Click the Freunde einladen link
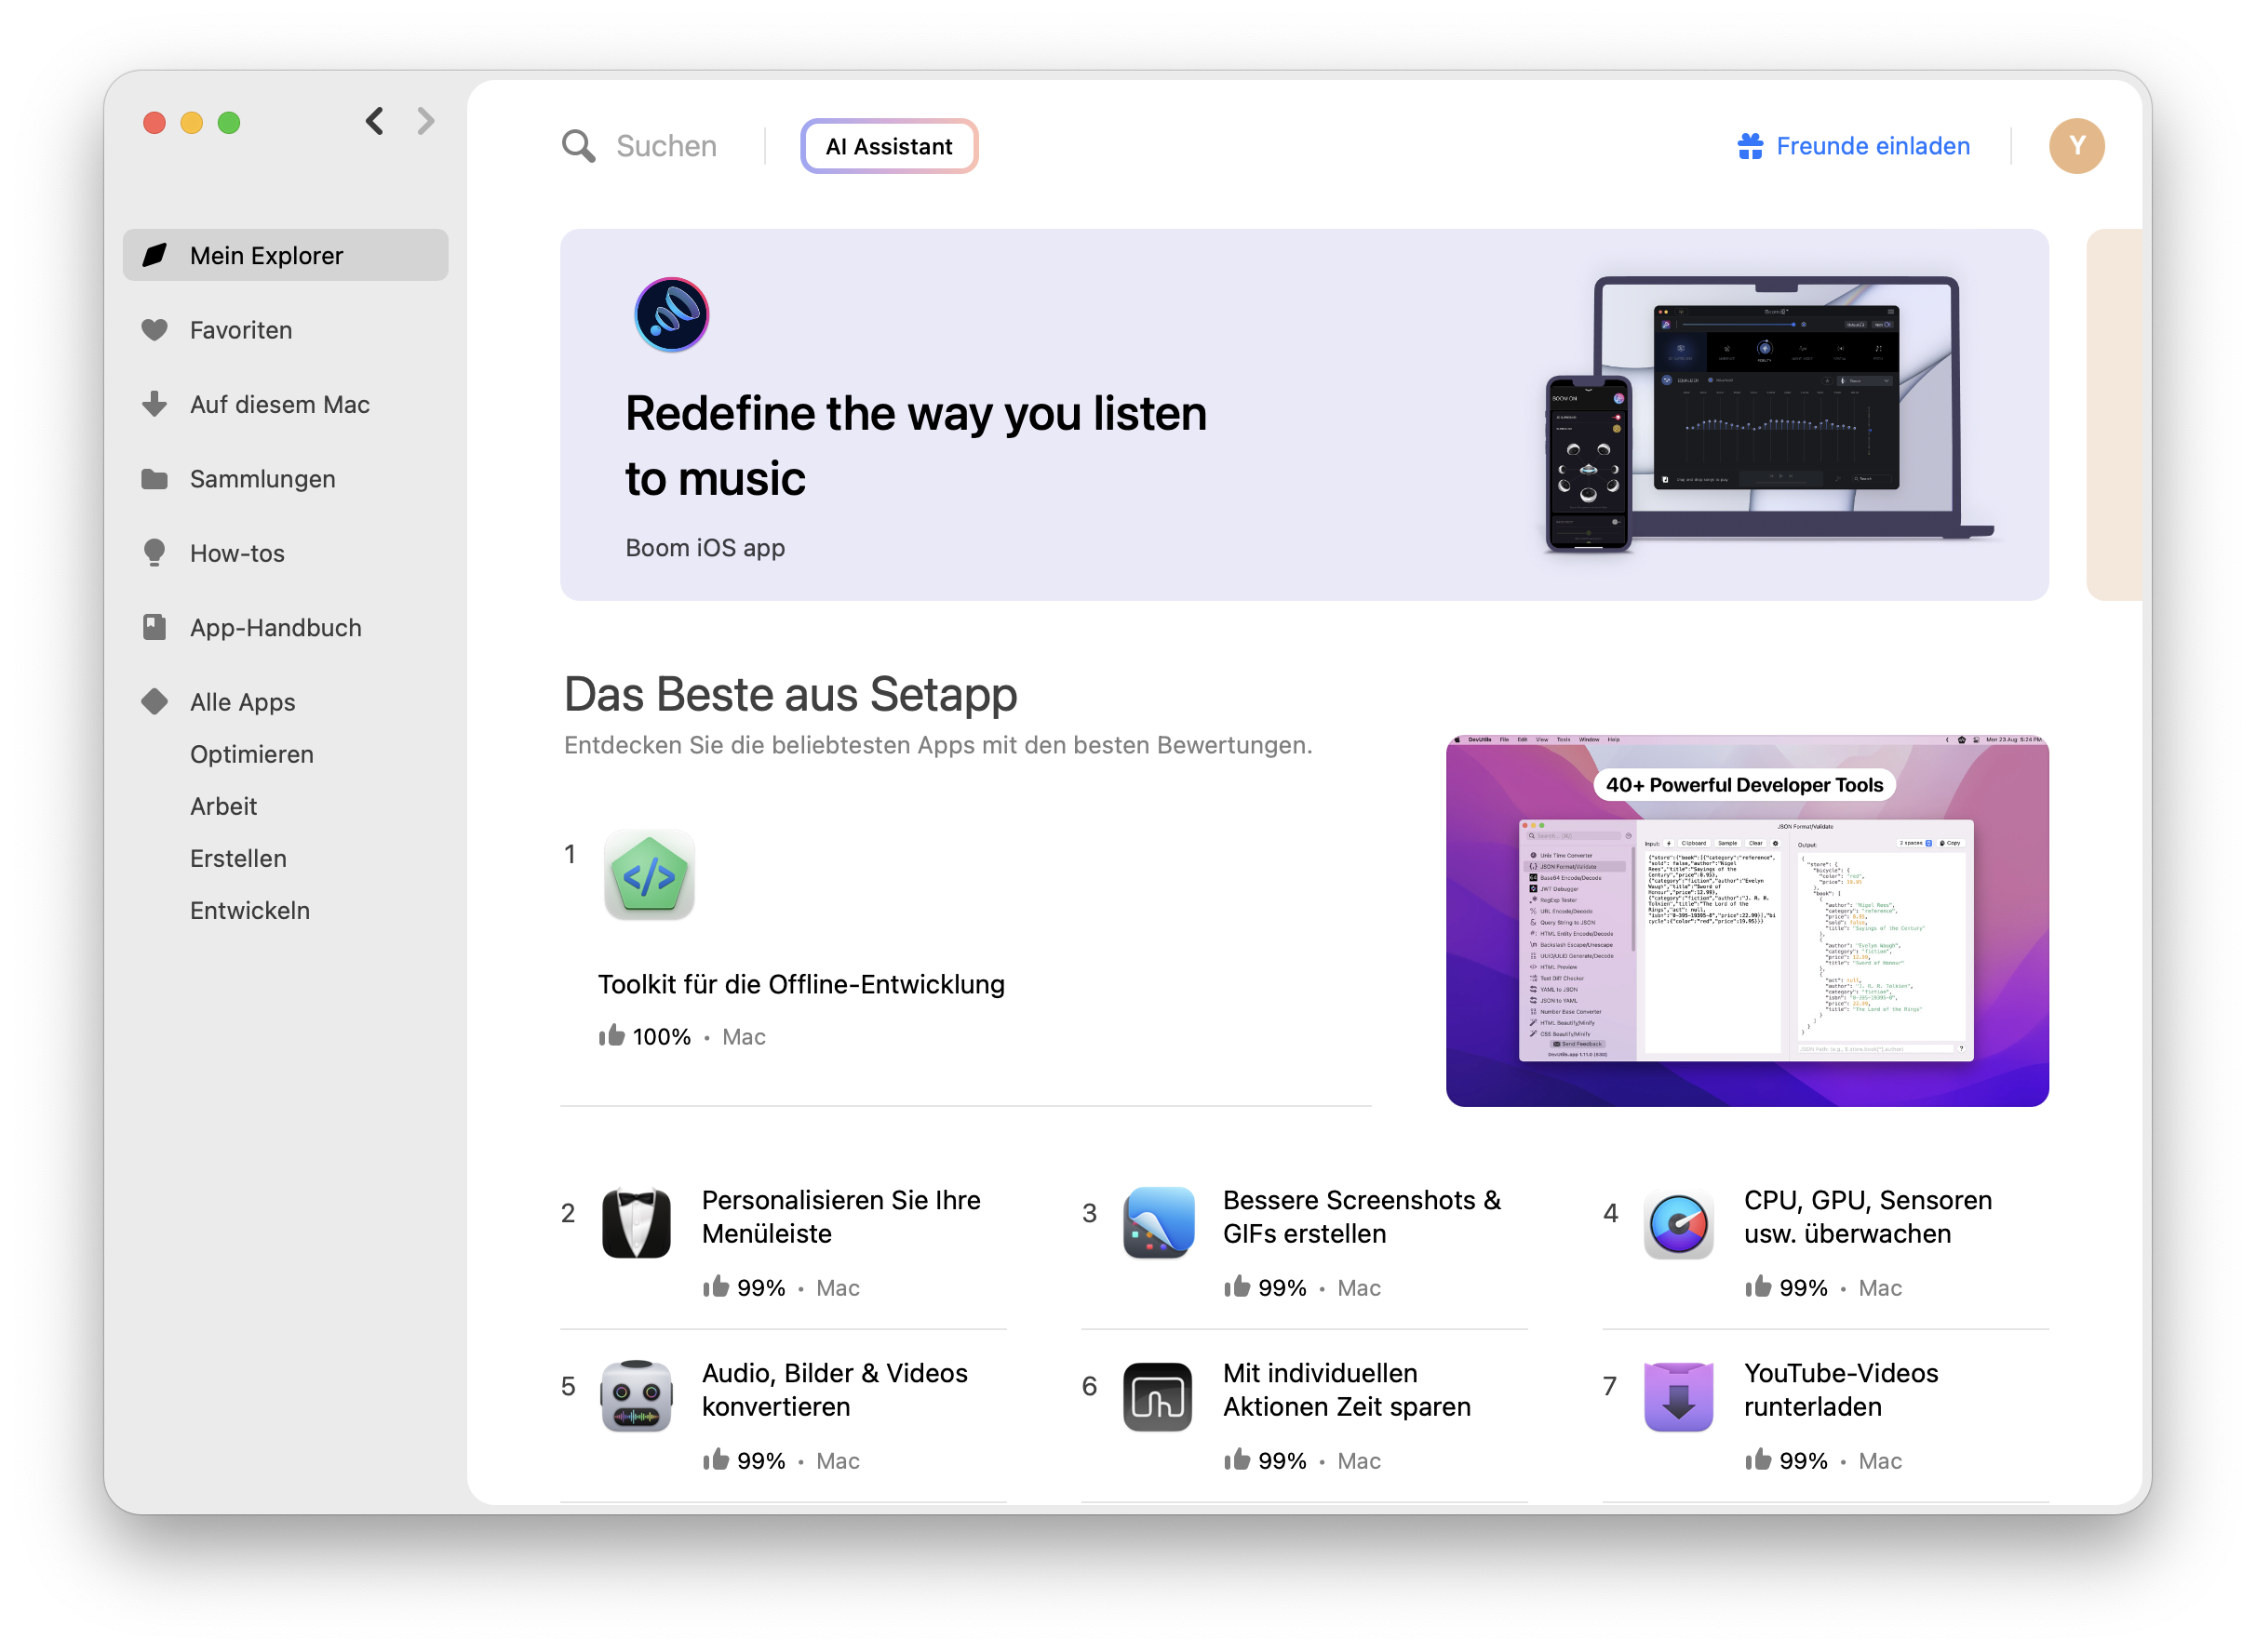This screenshot has height=1652, width=2256. pyautogui.click(x=1872, y=146)
